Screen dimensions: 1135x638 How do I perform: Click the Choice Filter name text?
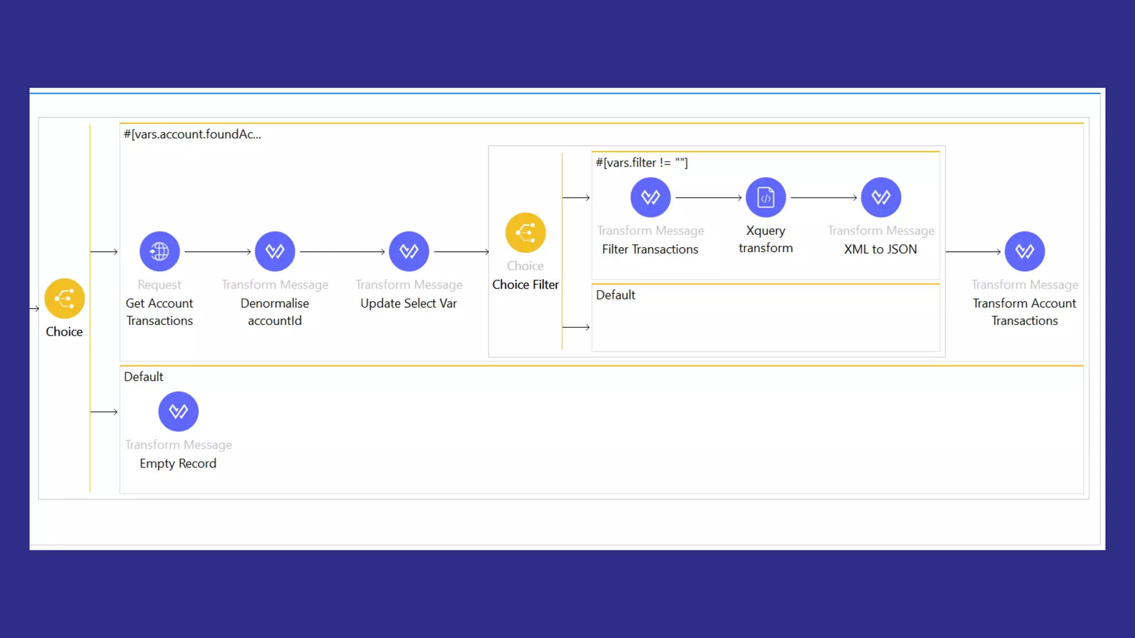pyautogui.click(x=525, y=285)
